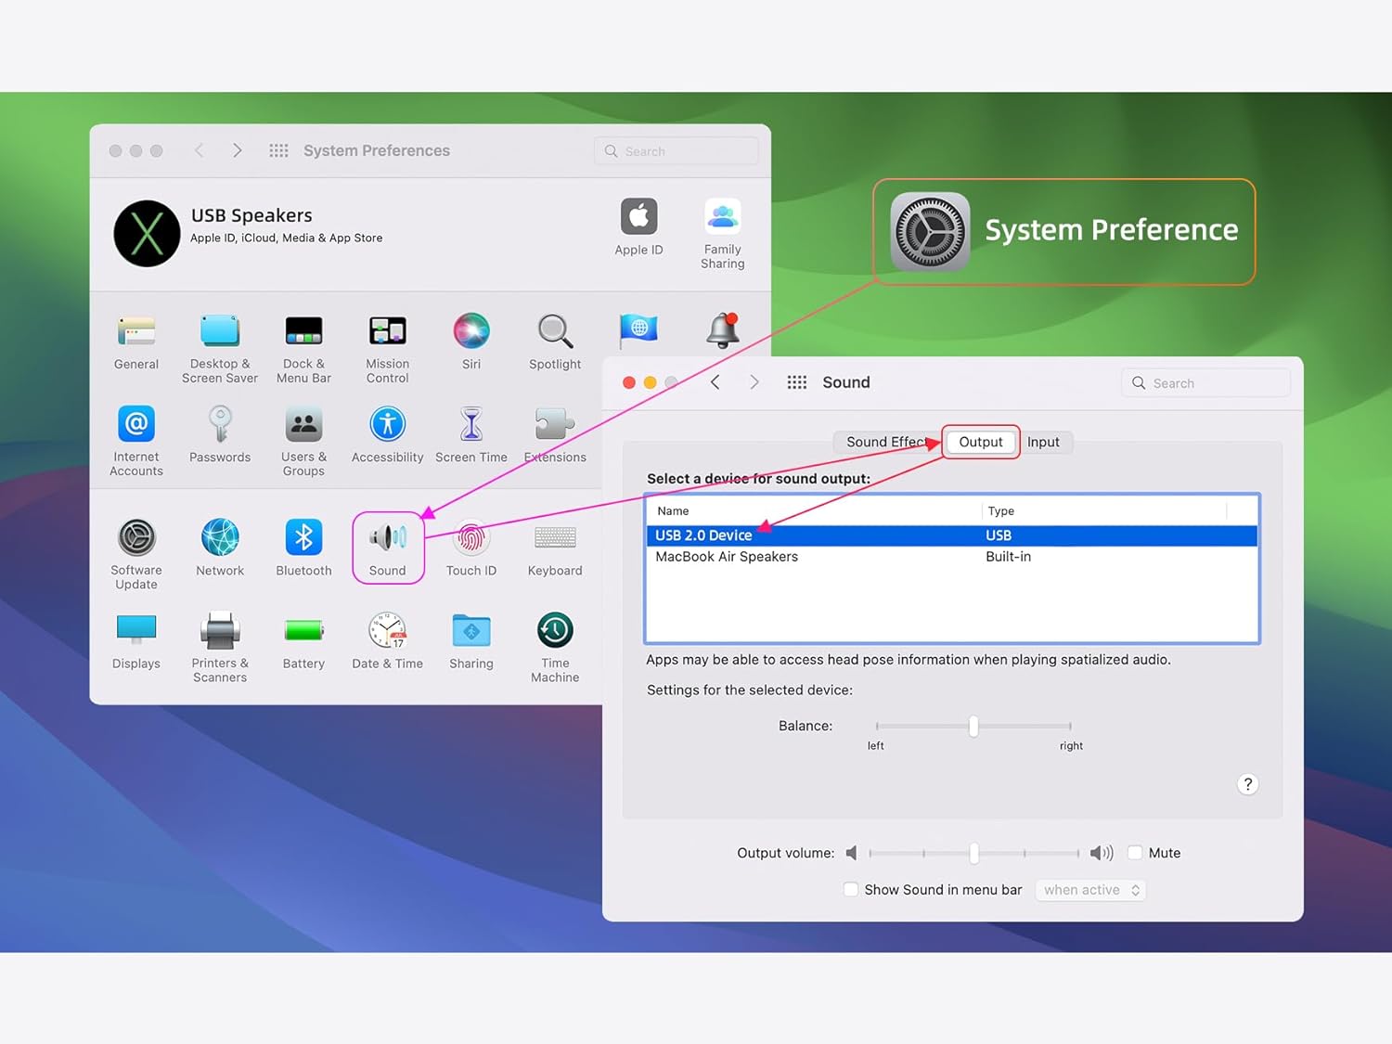Viewport: 1392px width, 1044px height.
Task: Open Sound help with question mark button
Action: point(1248,784)
